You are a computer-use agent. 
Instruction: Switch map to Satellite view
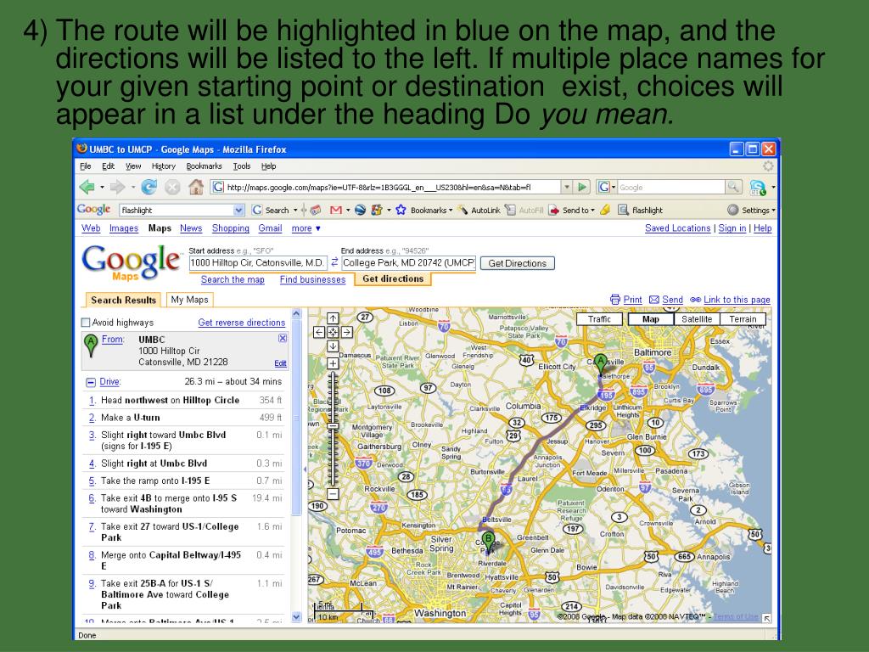coord(697,319)
